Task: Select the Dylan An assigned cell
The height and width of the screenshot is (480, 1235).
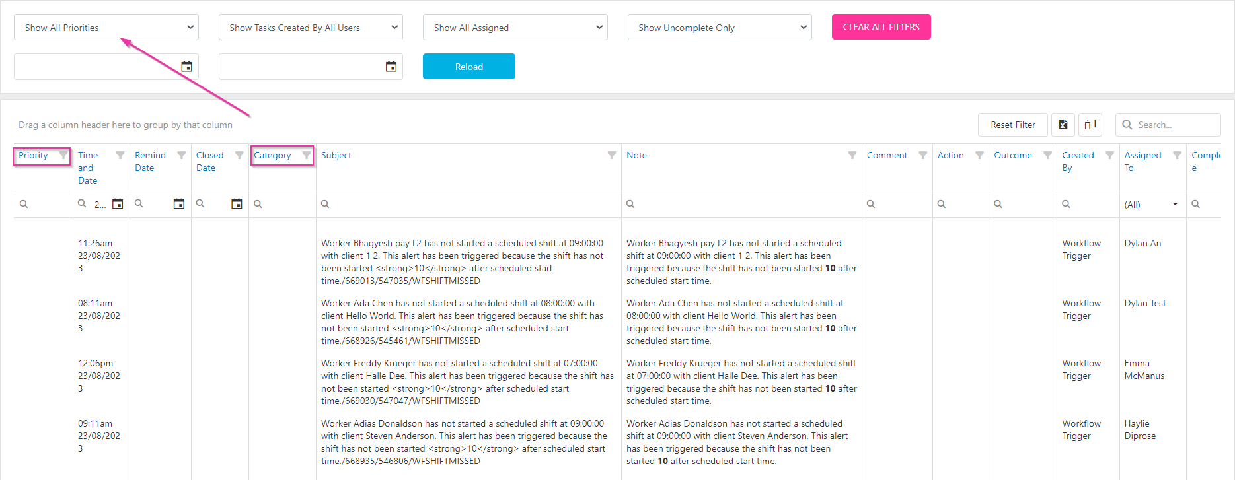Action: pos(1142,243)
